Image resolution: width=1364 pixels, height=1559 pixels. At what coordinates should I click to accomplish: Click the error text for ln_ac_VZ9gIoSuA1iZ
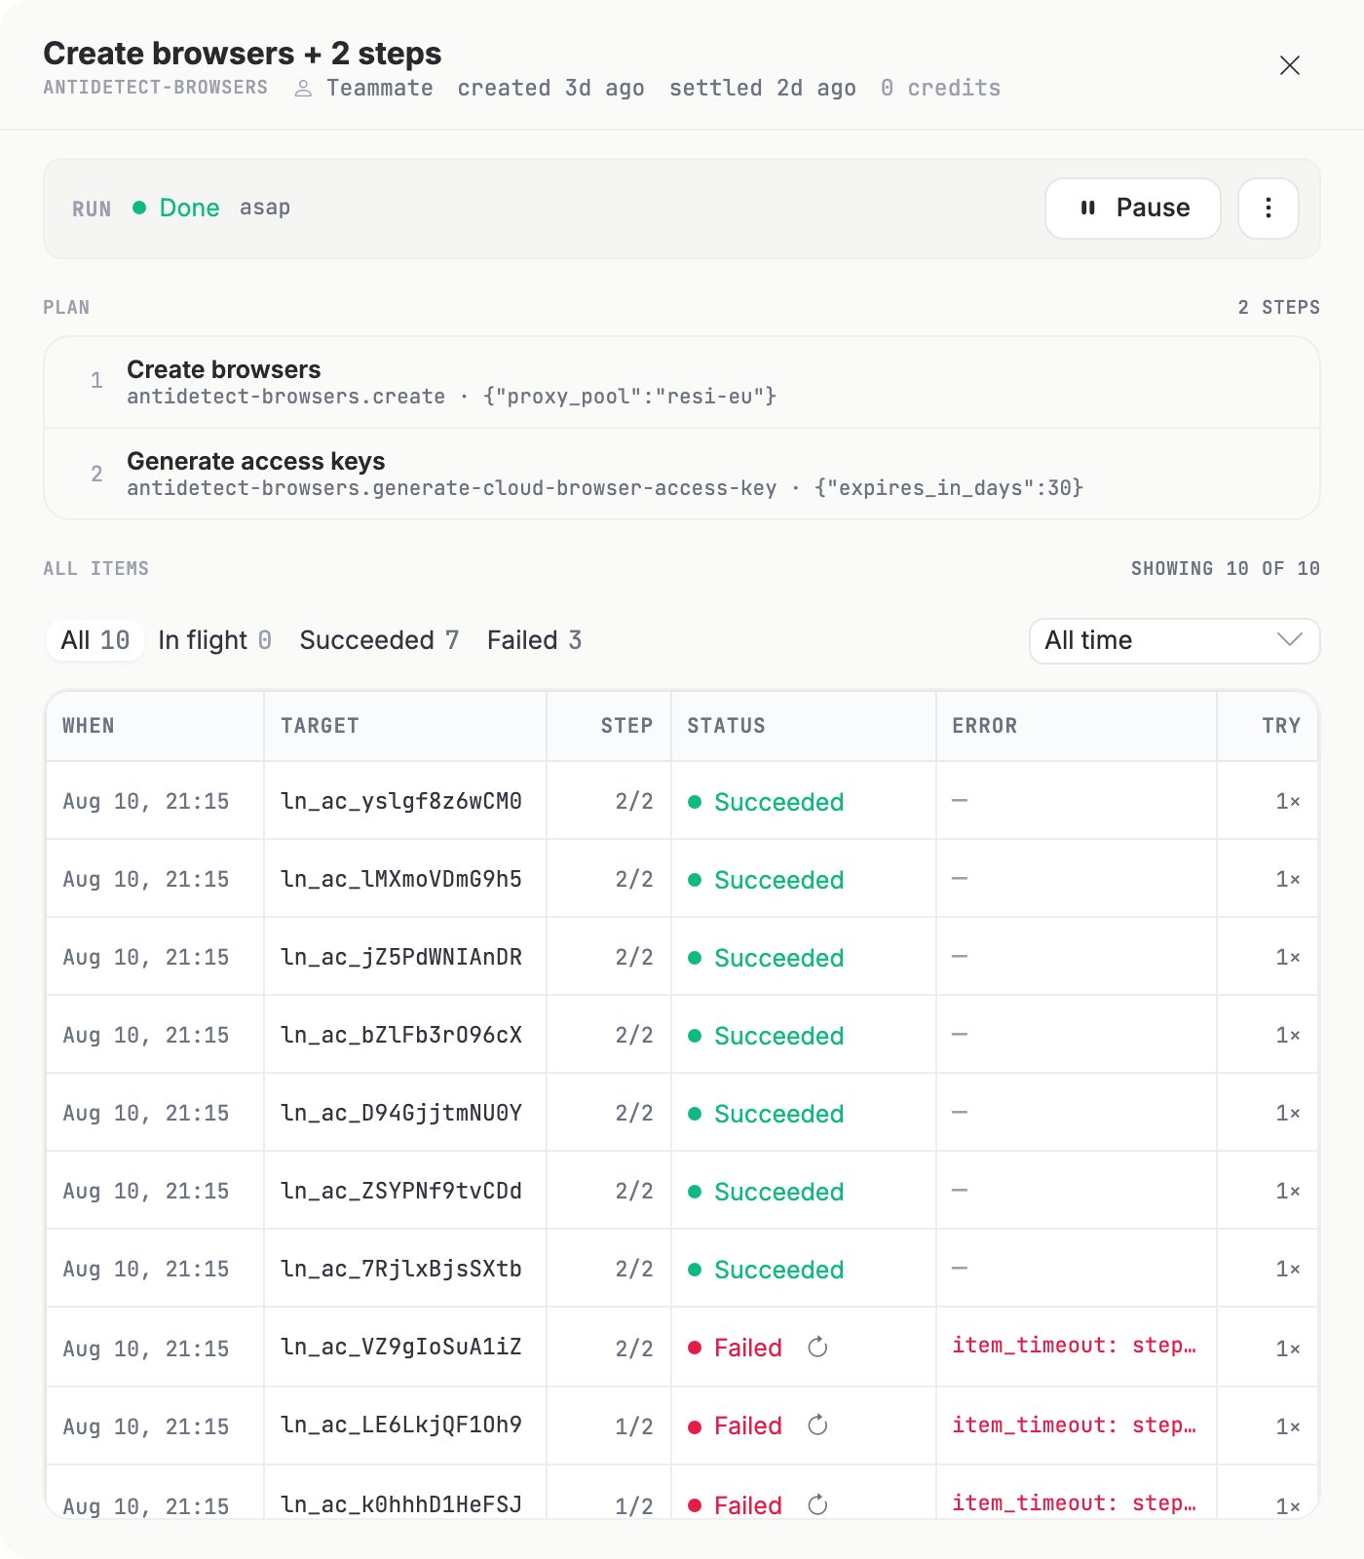[1074, 1345]
